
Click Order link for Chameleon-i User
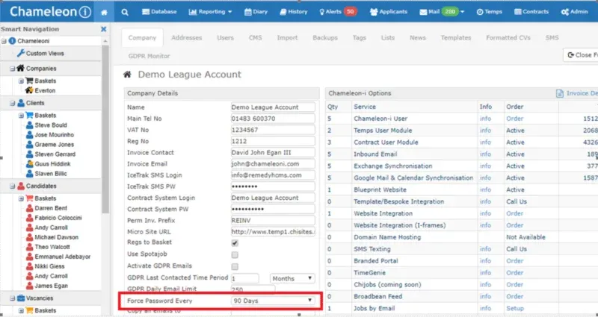(514, 118)
